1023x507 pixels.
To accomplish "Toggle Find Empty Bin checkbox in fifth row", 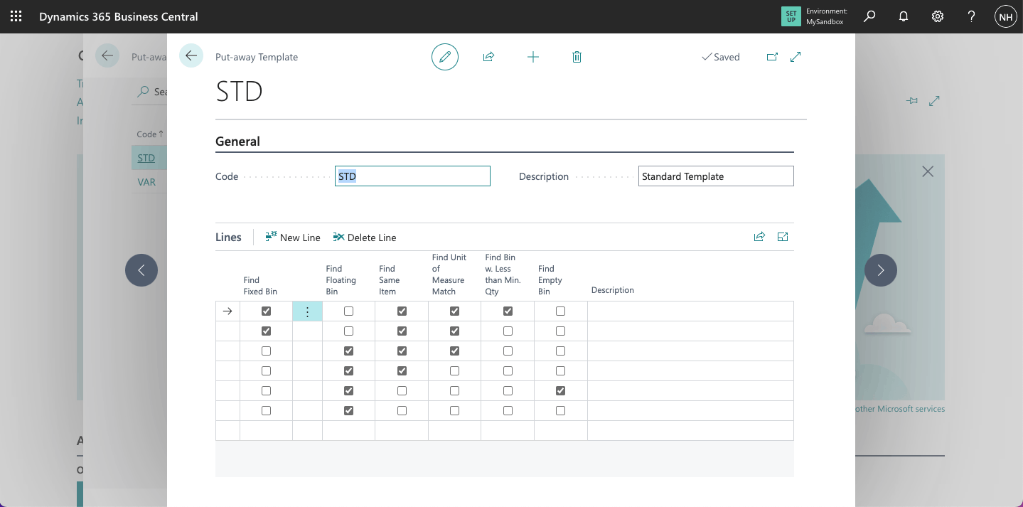I will tap(560, 391).
